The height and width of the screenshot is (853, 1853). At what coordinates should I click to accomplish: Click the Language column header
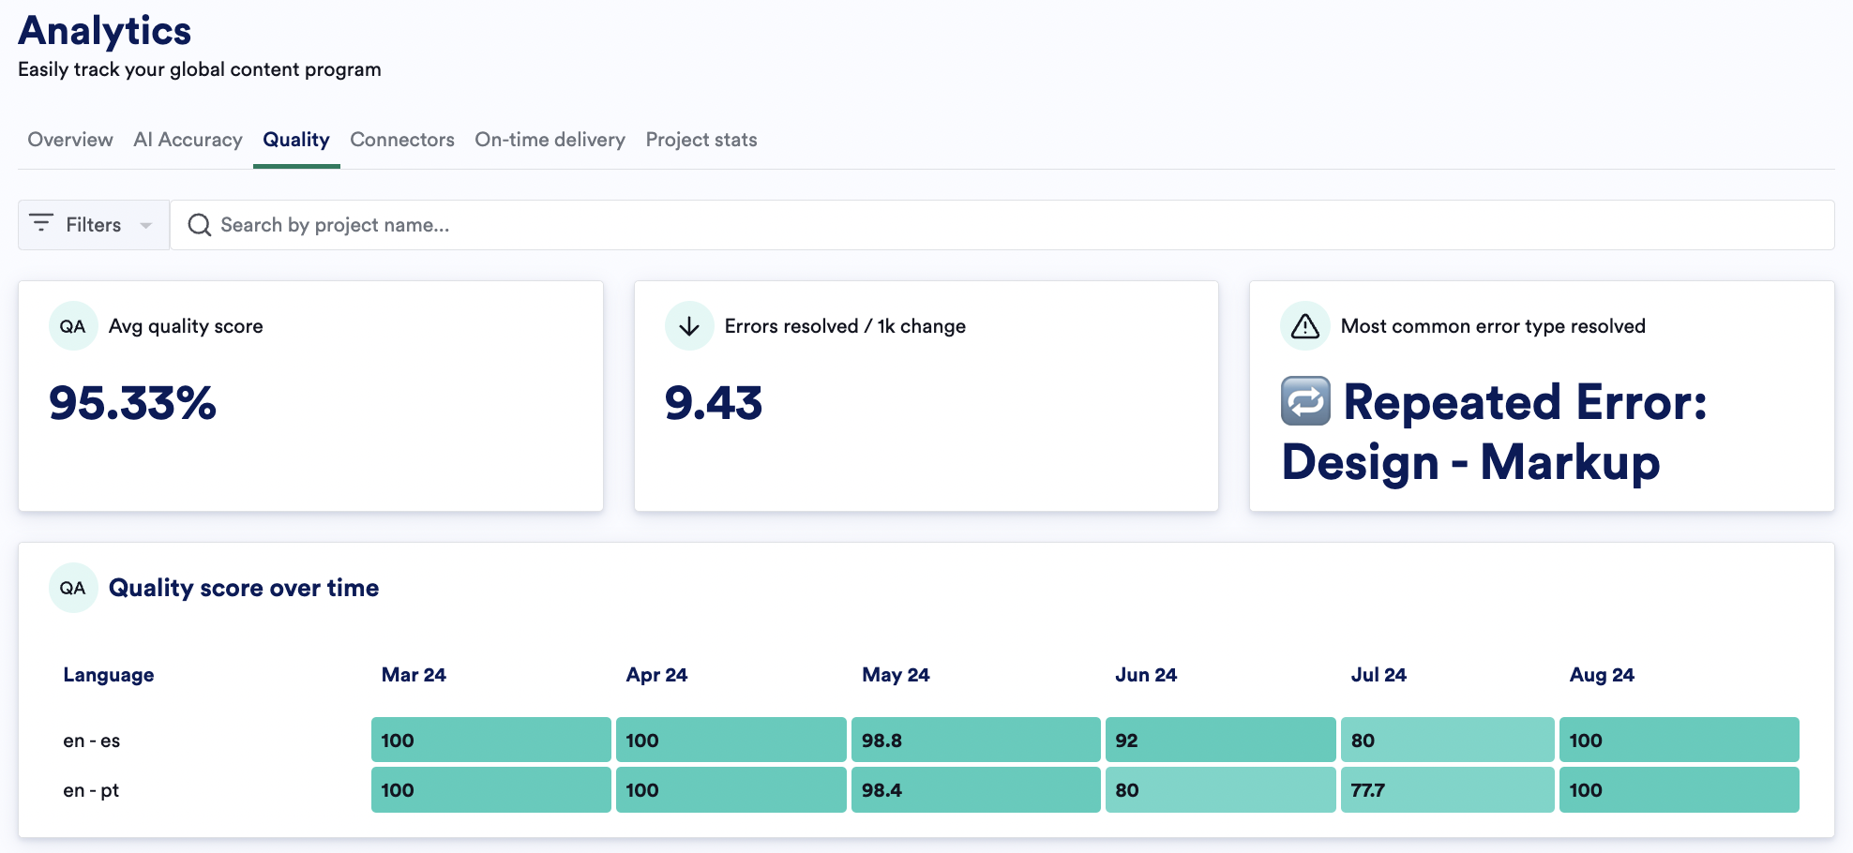(109, 675)
